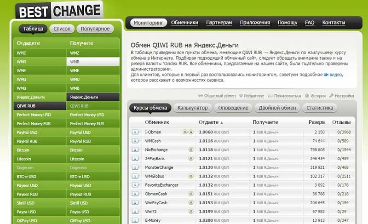The image size is (368, 224).
Task: Open Контакты navigation link
Action: pos(333,23)
